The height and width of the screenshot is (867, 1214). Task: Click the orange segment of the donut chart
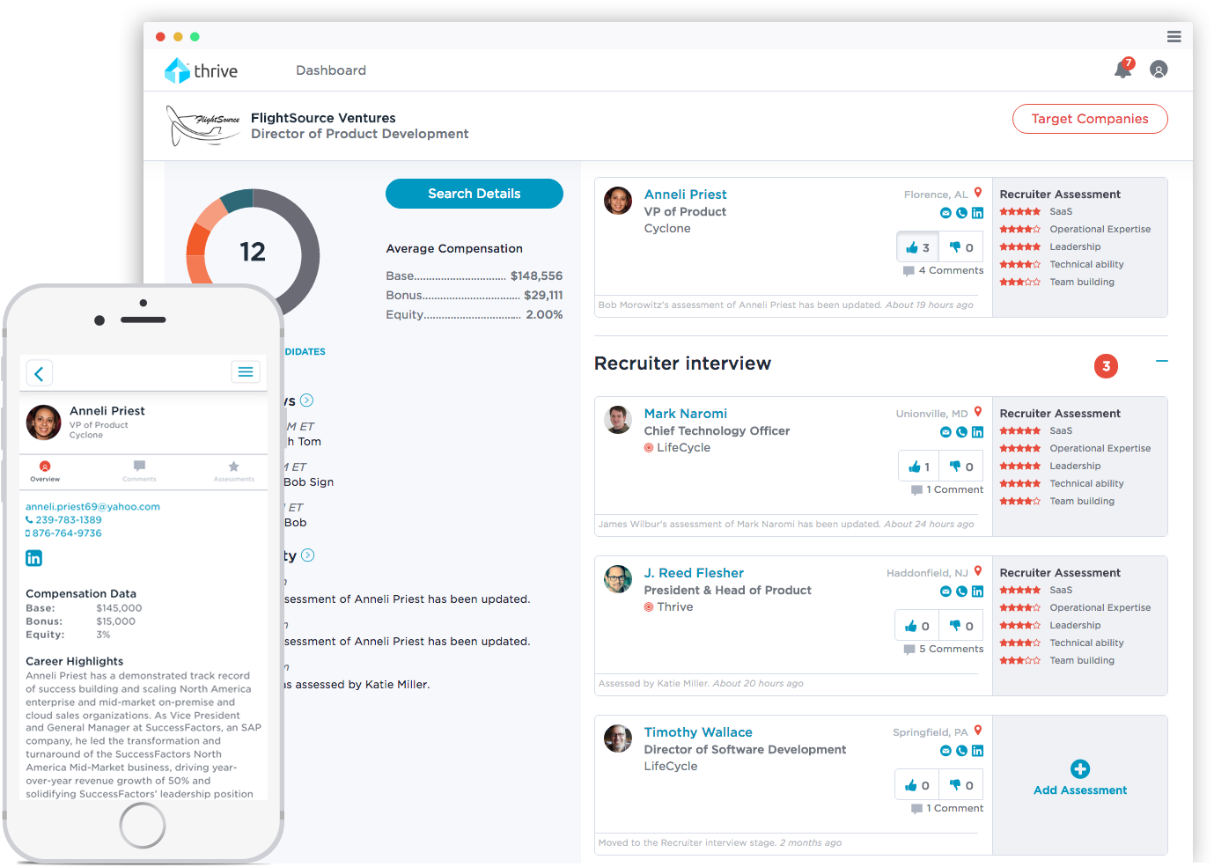pos(195,240)
